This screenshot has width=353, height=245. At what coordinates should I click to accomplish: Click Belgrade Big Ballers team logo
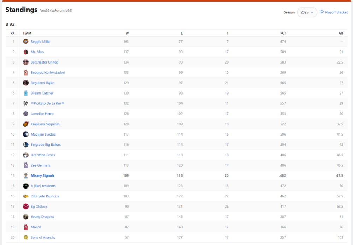coord(26,145)
